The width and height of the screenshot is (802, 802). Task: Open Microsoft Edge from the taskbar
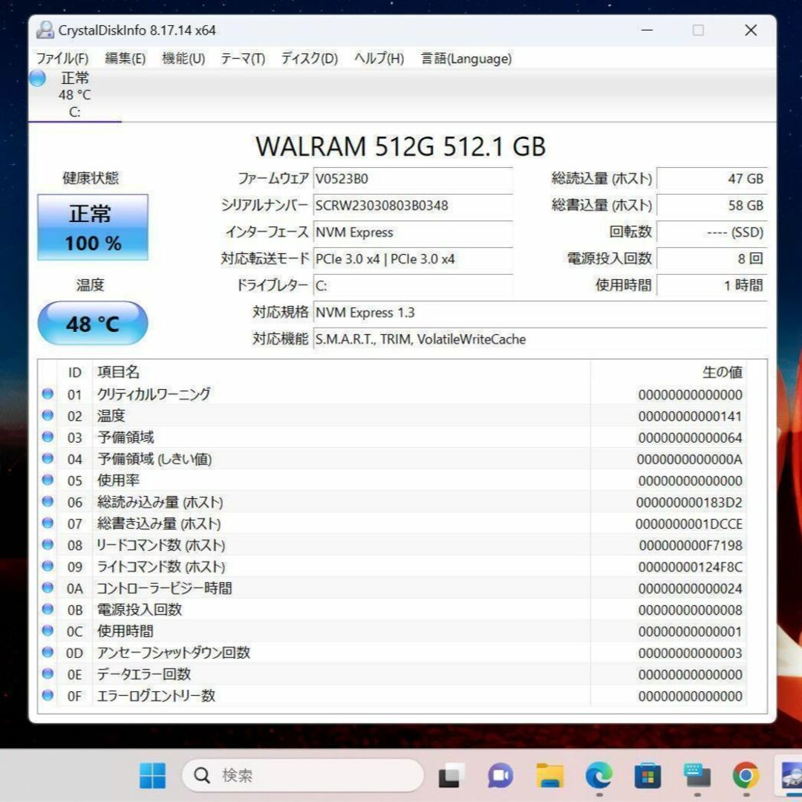coord(599,775)
